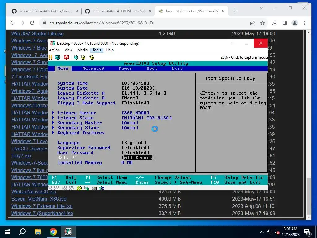Open the Chrome three-dot menu
This screenshot has height=238, width=317.
point(305,23)
